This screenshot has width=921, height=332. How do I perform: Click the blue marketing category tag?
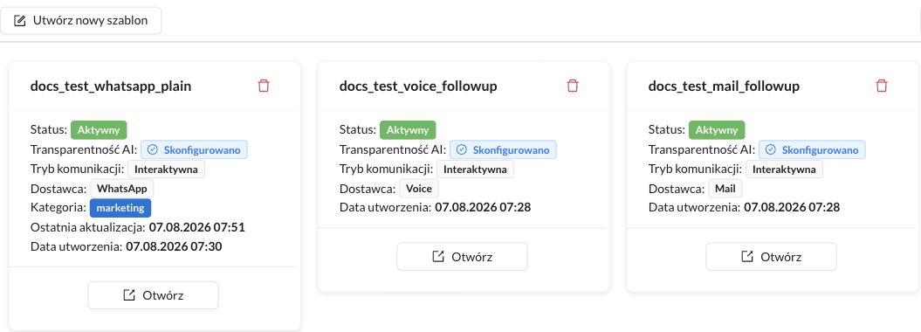pyautogui.click(x=120, y=208)
